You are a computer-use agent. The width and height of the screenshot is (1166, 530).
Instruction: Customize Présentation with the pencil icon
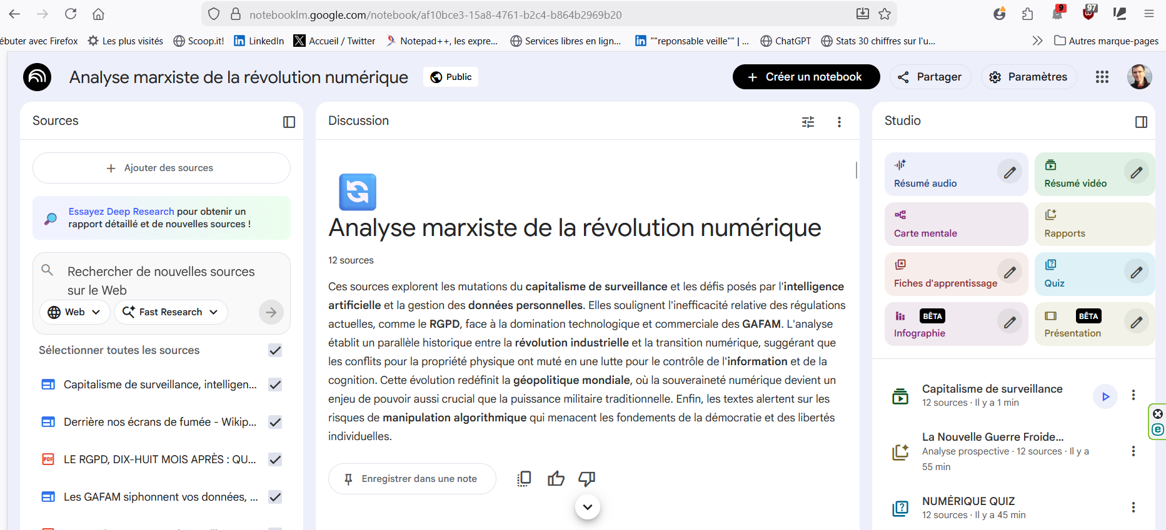click(x=1137, y=322)
